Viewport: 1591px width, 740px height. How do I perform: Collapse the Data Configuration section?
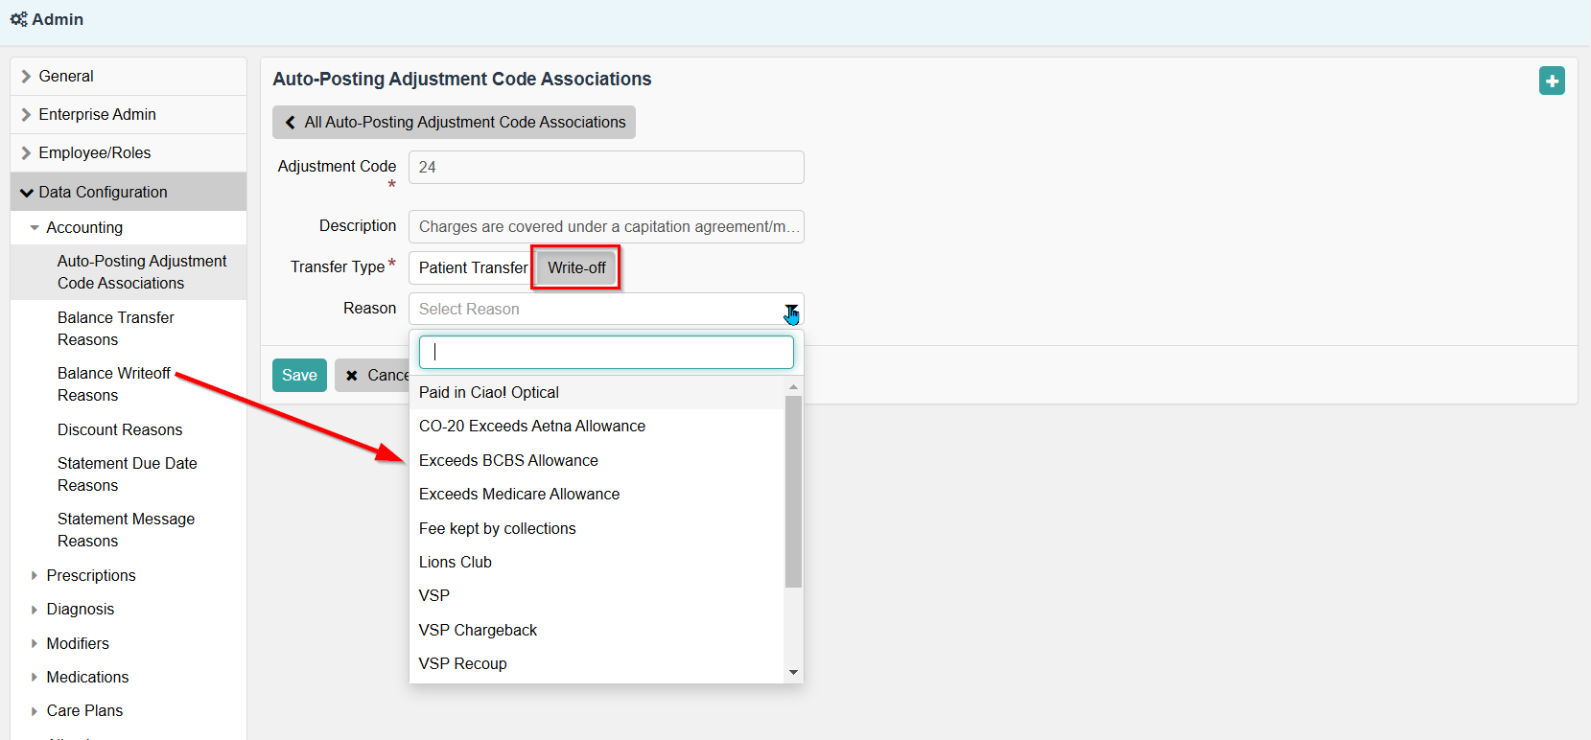[x=27, y=193]
